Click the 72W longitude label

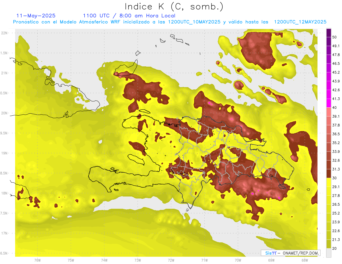pyautogui.click(x=171, y=260)
